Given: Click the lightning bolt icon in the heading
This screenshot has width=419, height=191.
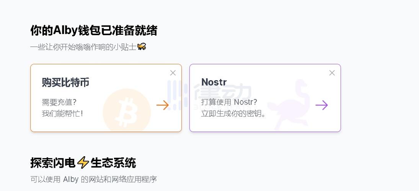Looking at the screenshot, I should (83, 163).
